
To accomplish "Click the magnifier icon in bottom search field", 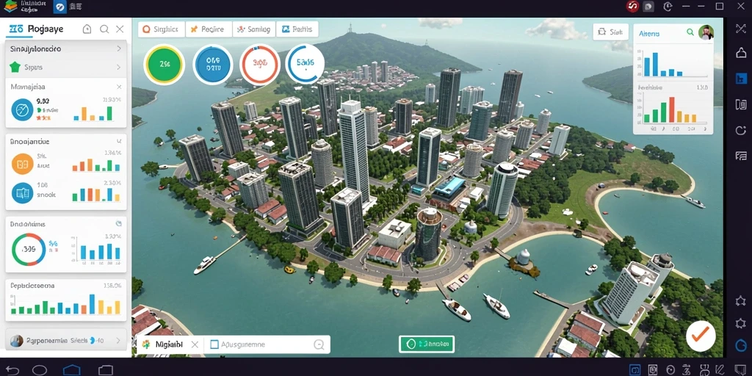I will [x=319, y=344].
